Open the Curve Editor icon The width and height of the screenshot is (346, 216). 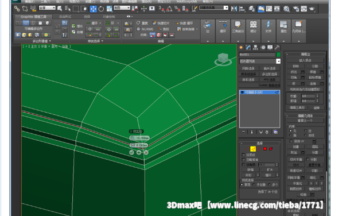point(269,9)
